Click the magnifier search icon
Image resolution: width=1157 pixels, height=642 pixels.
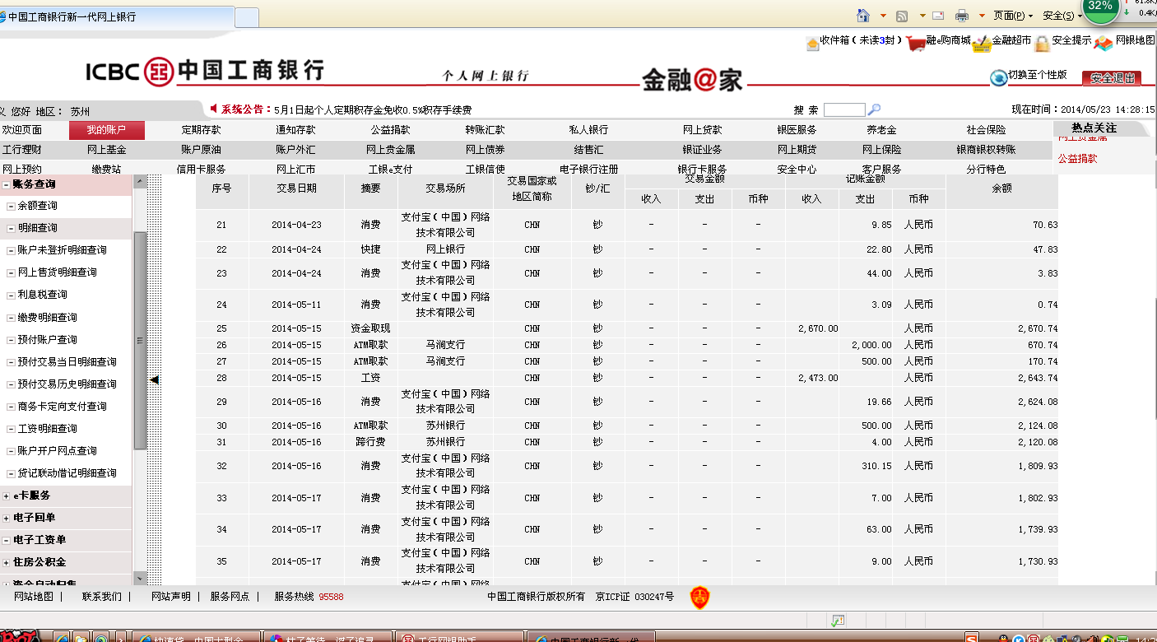coord(875,109)
